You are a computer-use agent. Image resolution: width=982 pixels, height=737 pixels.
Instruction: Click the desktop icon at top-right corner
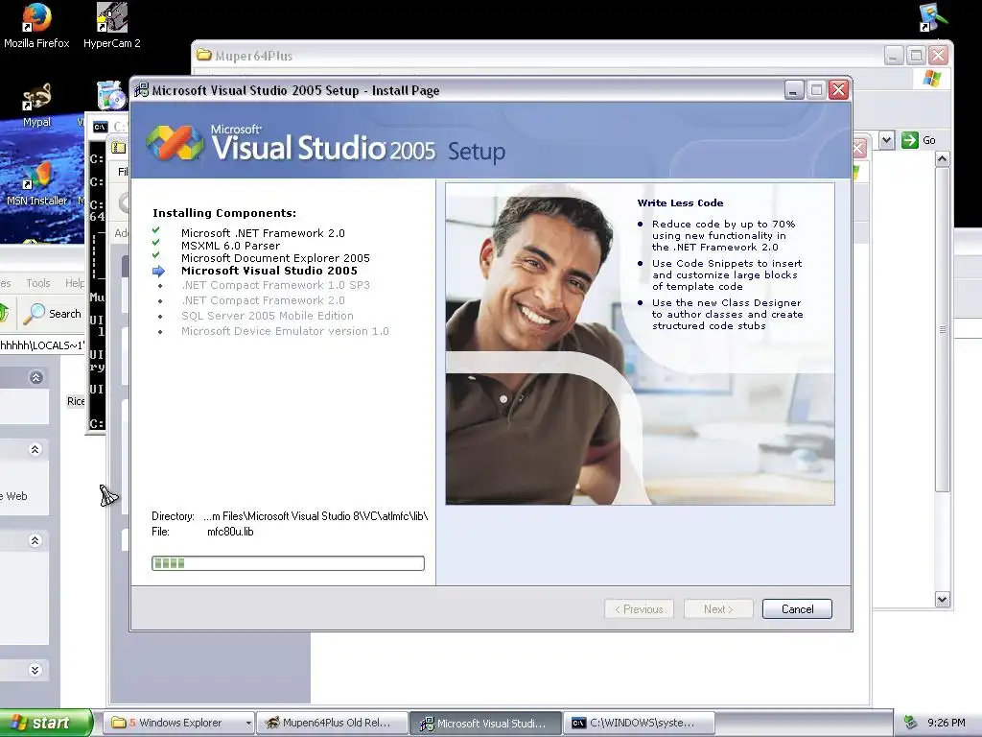(x=933, y=17)
